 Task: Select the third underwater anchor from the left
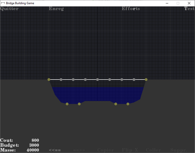pos(116,104)
